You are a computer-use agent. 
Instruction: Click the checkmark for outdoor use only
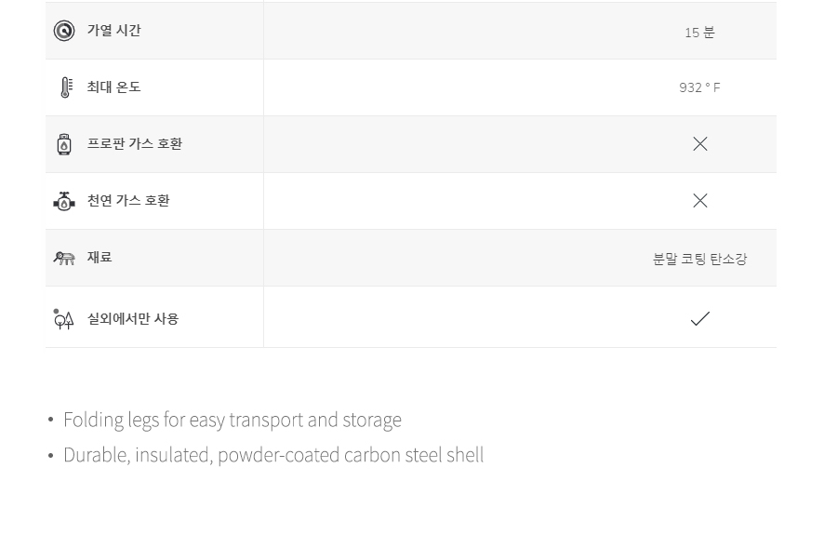pos(700,319)
